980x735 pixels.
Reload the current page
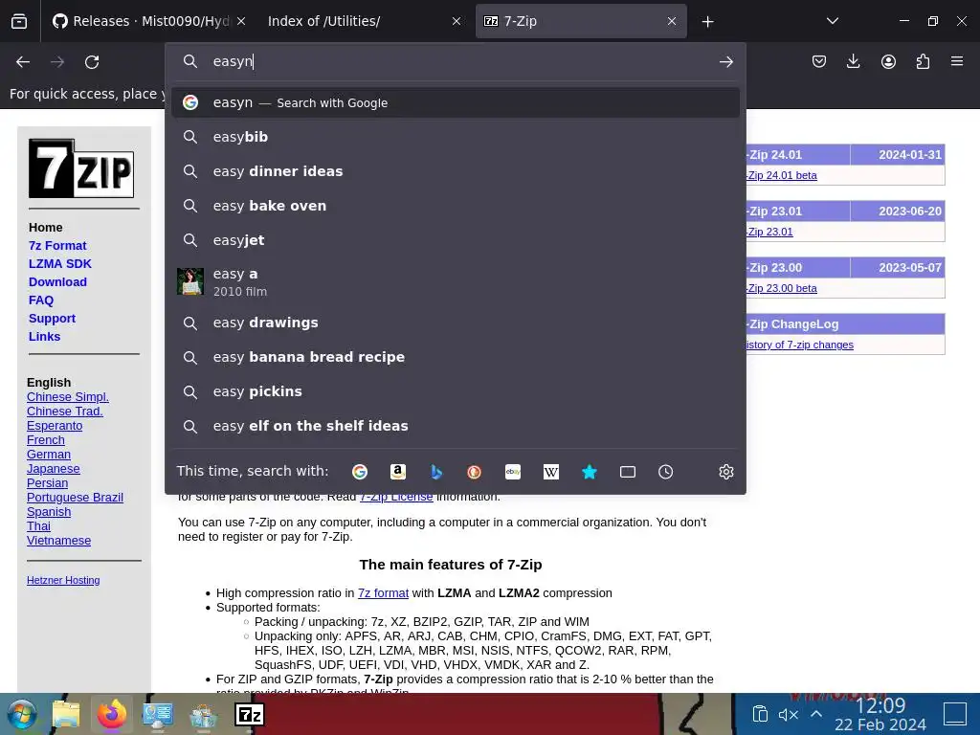92,62
